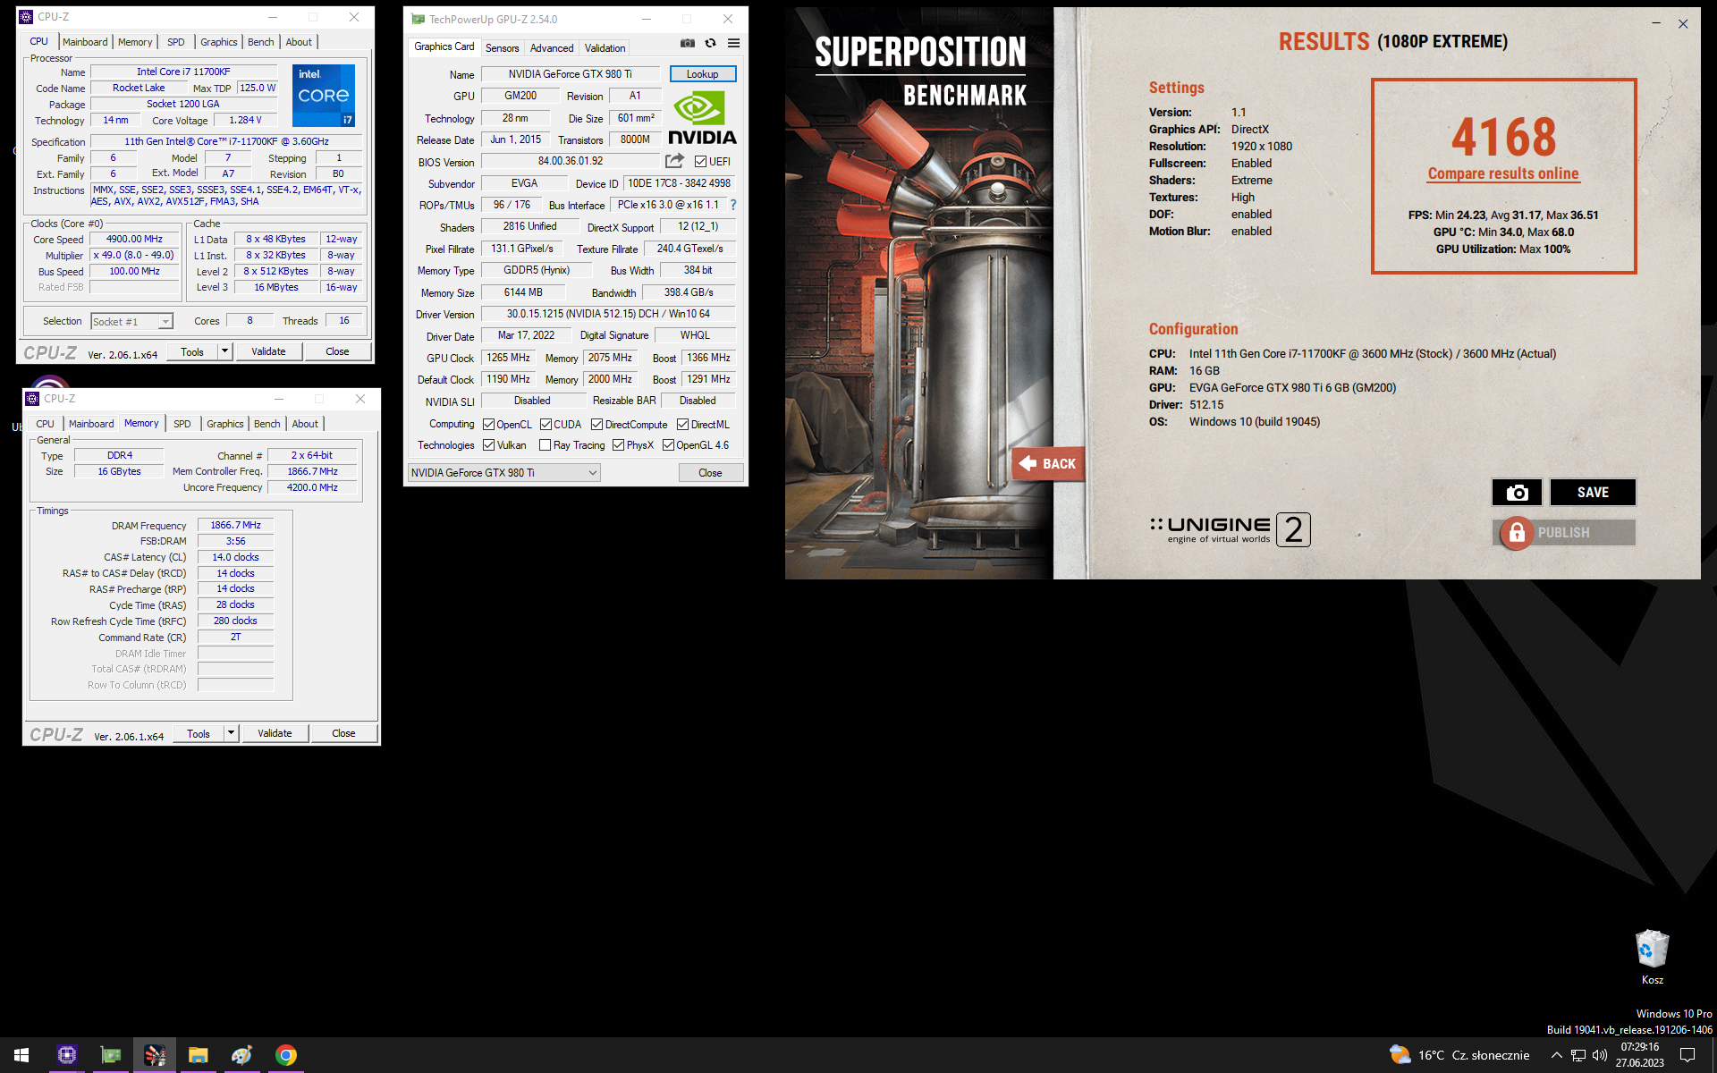Open the notification center icon
1717x1073 pixels.
tap(1687, 1055)
